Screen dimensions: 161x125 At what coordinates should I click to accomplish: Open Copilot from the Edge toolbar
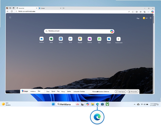(152, 12)
